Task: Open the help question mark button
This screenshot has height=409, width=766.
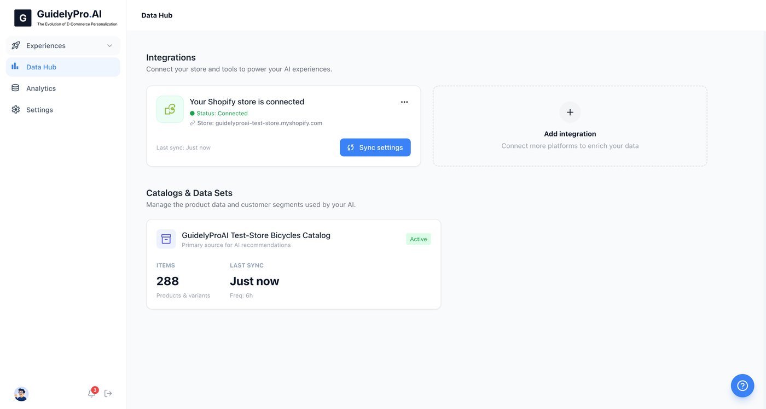Action: pos(742,386)
